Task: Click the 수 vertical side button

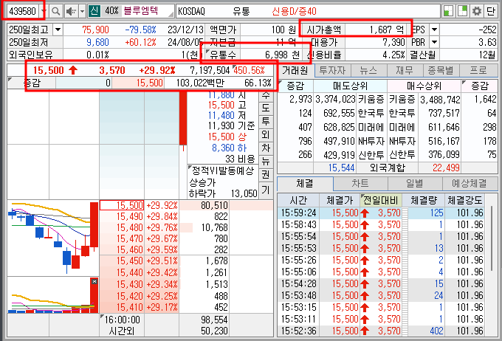Action: tap(266, 95)
